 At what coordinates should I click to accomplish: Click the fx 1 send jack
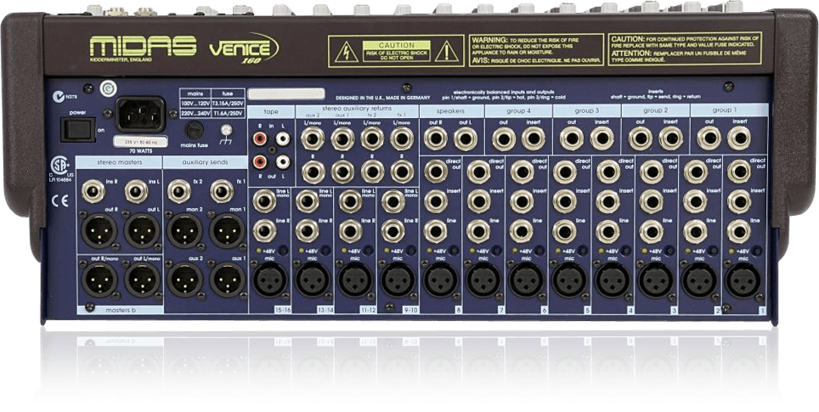click(x=222, y=192)
